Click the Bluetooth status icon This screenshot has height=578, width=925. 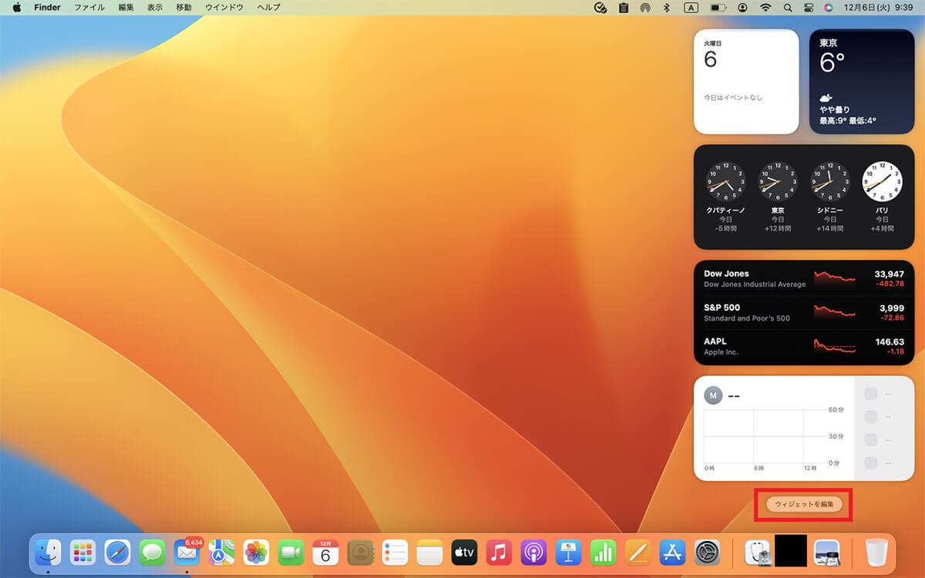pos(668,7)
